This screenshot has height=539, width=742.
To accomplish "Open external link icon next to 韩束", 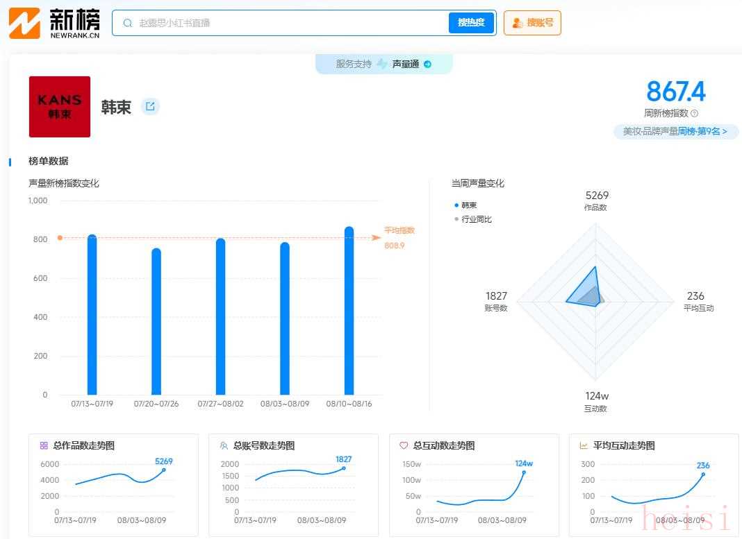I will tap(150, 106).
